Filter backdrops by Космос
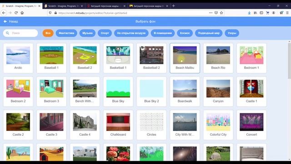 click(185, 33)
